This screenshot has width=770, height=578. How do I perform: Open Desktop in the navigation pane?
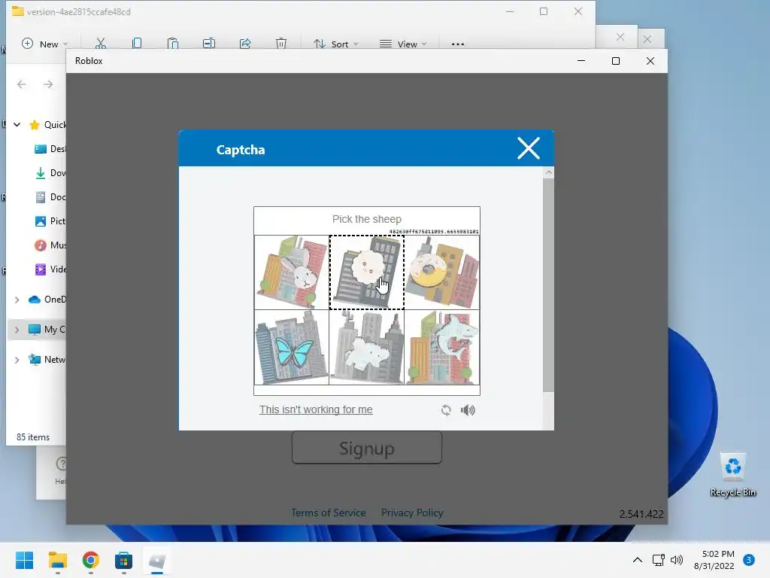(x=50, y=149)
